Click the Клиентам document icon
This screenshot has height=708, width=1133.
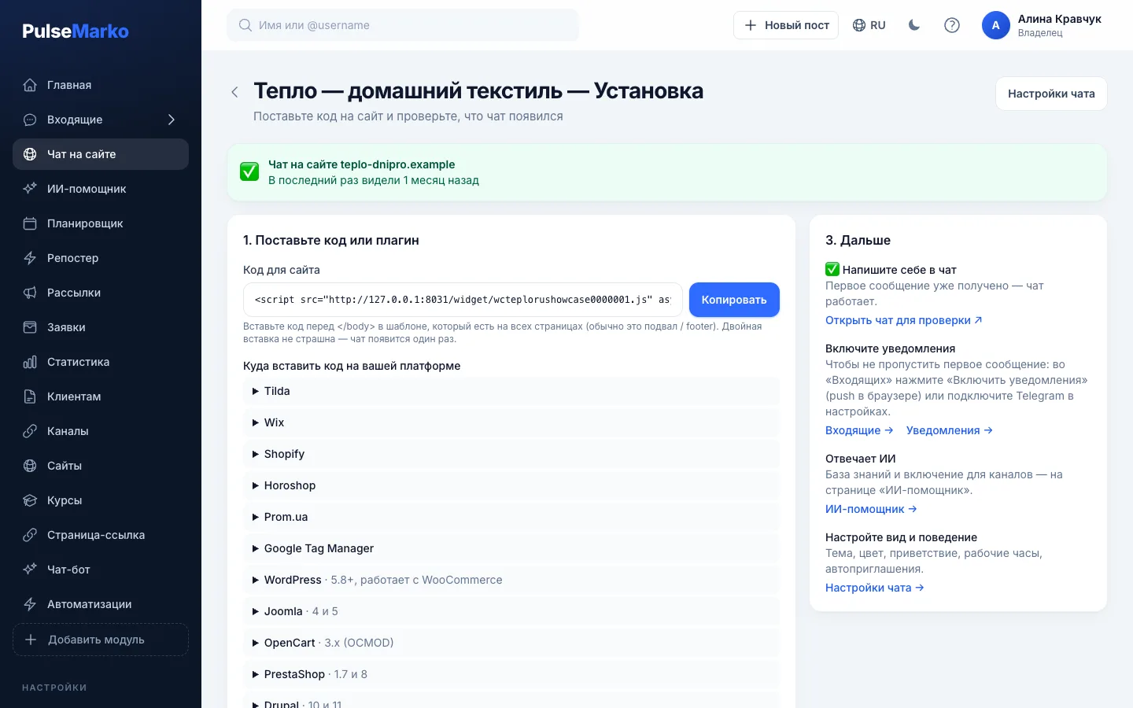[30, 396]
